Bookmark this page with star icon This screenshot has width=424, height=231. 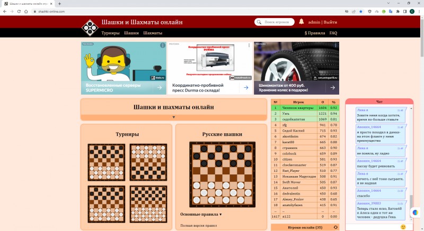click(x=361, y=11)
